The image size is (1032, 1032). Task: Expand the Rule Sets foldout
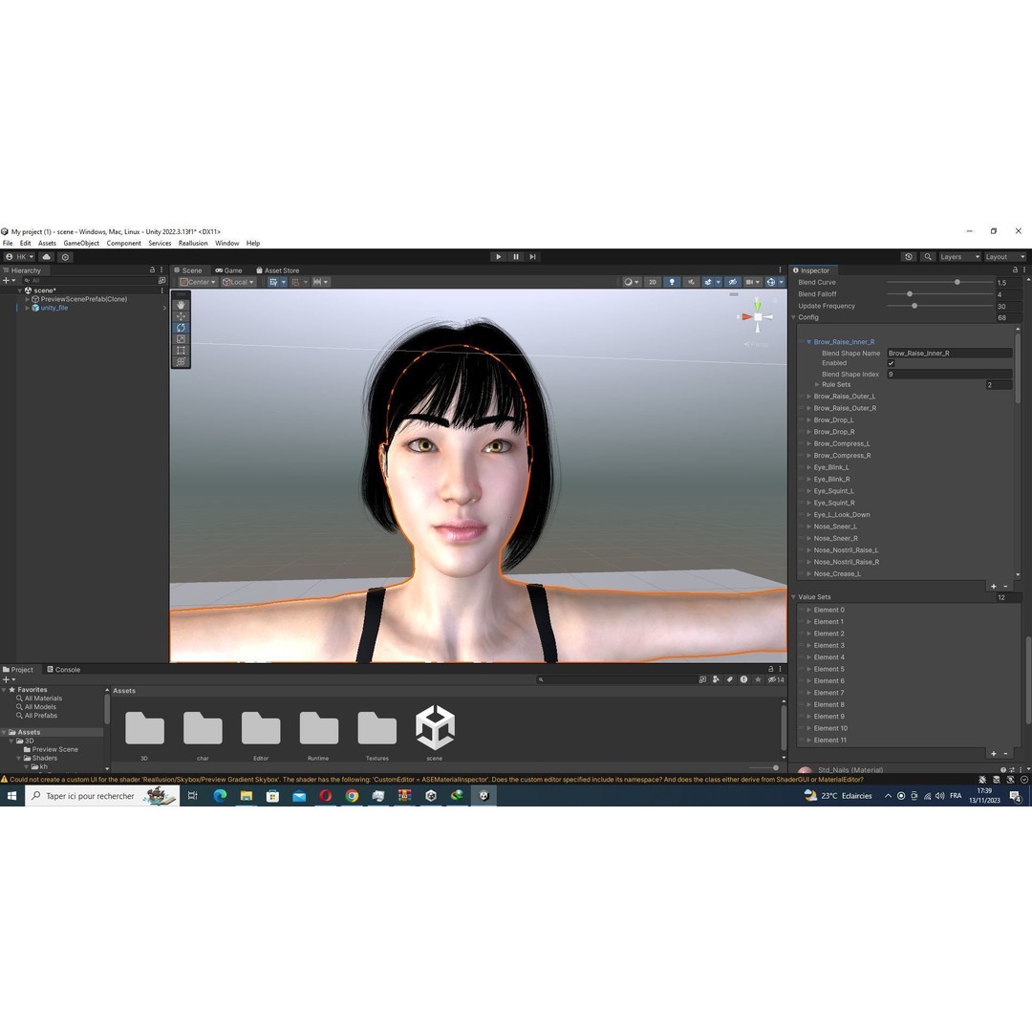pyautogui.click(x=817, y=385)
